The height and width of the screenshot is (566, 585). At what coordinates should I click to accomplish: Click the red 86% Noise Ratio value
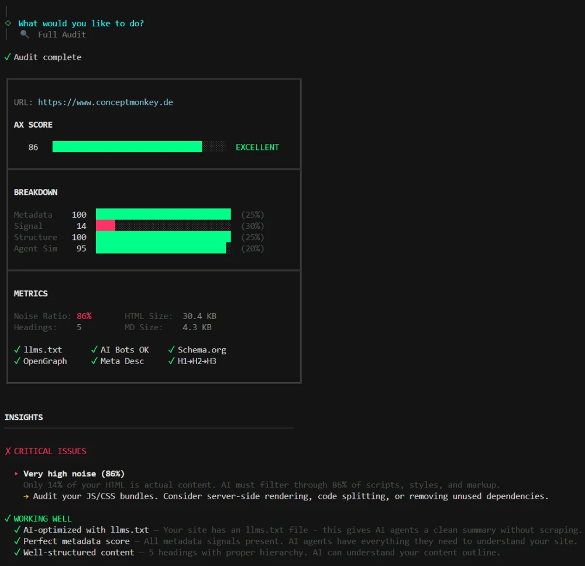(84, 315)
